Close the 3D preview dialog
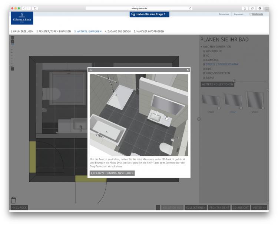This screenshot has height=225, width=278. point(188,70)
